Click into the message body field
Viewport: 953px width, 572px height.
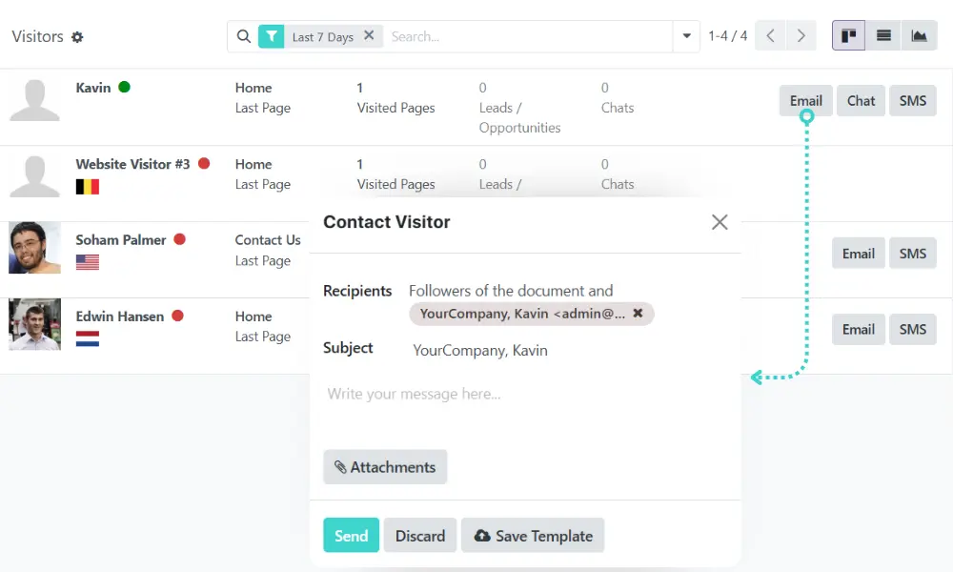click(524, 394)
